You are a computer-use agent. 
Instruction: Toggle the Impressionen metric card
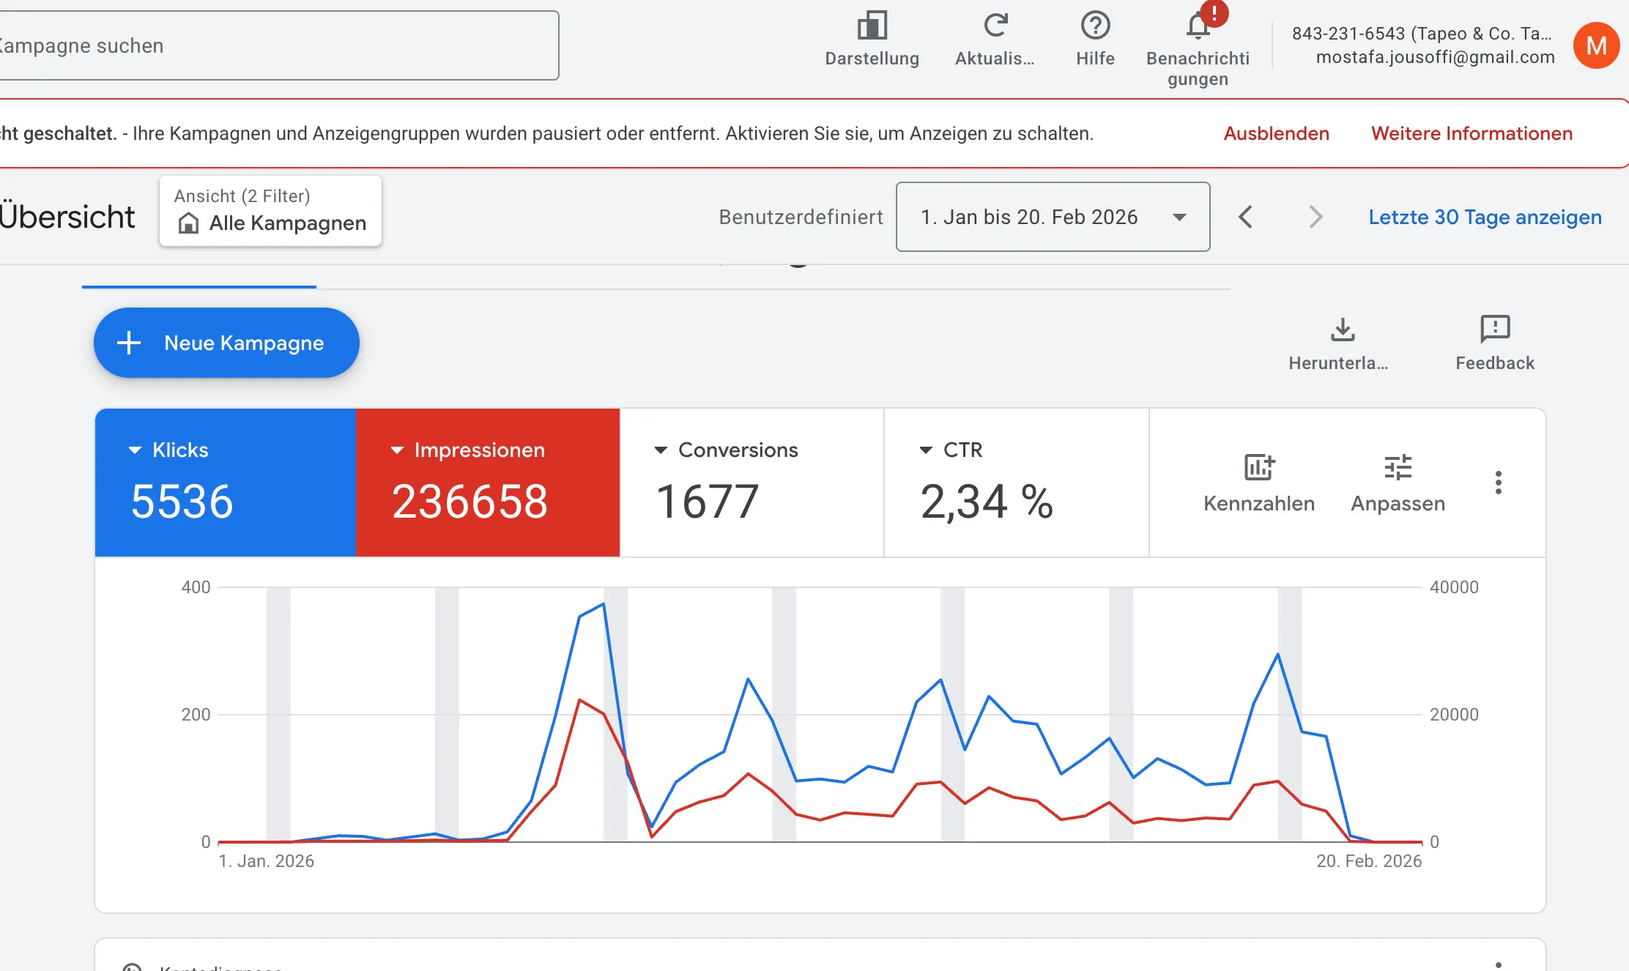(x=487, y=482)
